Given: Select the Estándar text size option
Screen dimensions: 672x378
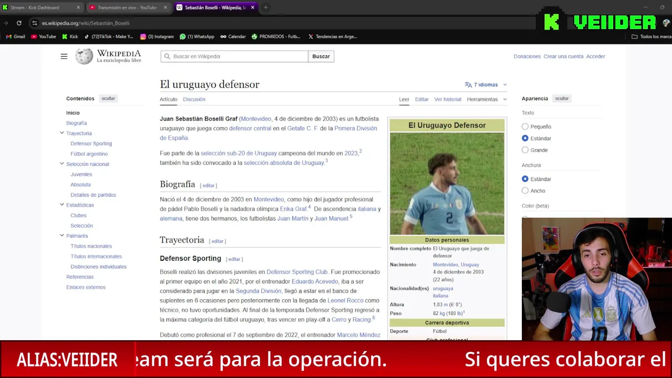Looking at the screenshot, I should tap(525, 138).
